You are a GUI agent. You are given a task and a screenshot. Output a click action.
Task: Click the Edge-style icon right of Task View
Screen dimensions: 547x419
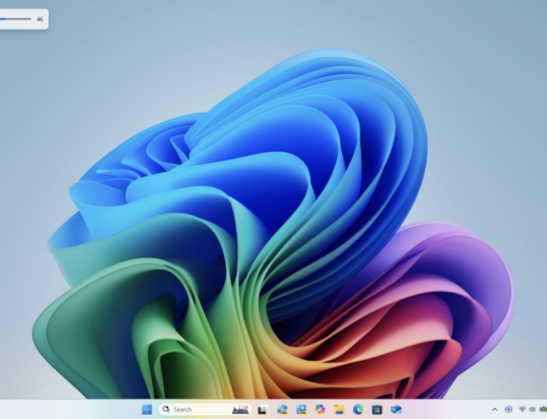tap(281, 410)
